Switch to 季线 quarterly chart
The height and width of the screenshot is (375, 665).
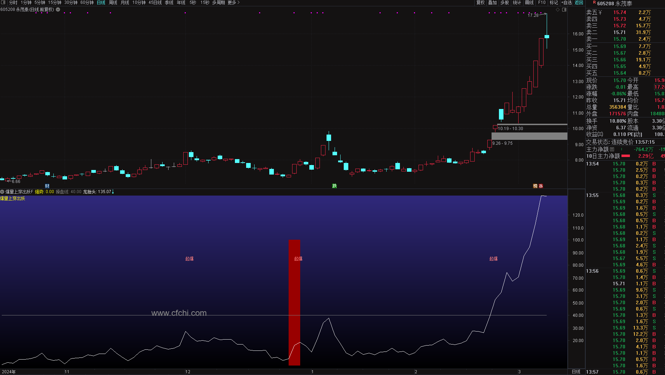coord(169,2)
